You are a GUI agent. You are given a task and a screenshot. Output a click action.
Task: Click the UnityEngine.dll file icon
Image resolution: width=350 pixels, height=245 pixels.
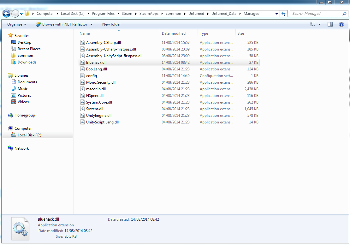[x=82, y=116]
